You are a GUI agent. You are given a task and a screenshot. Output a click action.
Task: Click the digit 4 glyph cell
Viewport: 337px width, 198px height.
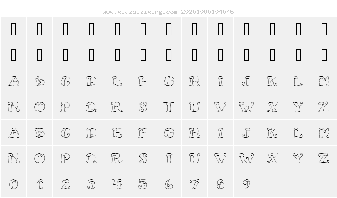tap(117, 184)
